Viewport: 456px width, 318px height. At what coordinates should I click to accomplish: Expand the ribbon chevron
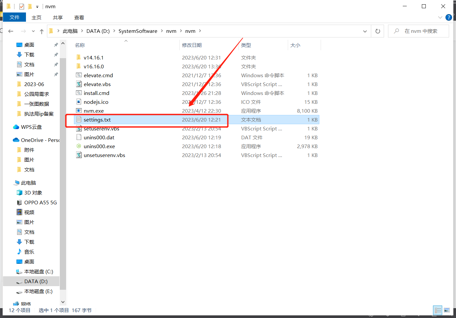(x=440, y=17)
